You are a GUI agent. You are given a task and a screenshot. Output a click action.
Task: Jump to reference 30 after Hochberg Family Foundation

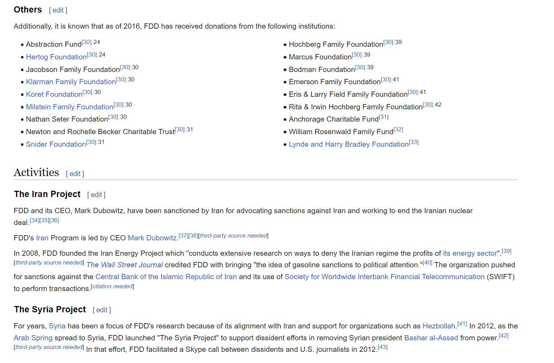(x=389, y=42)
